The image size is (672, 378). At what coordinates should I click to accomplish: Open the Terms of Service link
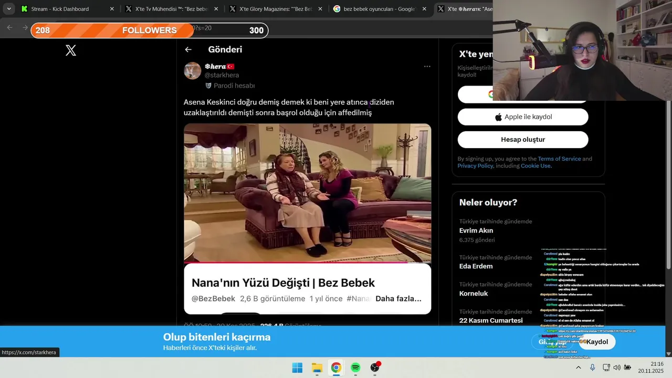point(559,159)
